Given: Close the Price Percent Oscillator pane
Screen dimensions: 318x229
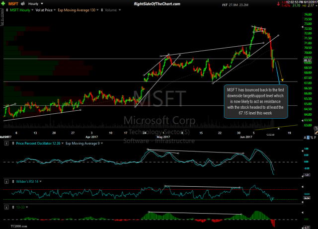Looking at the screenshot, I should pyautogui.click(x=6, y=144).
